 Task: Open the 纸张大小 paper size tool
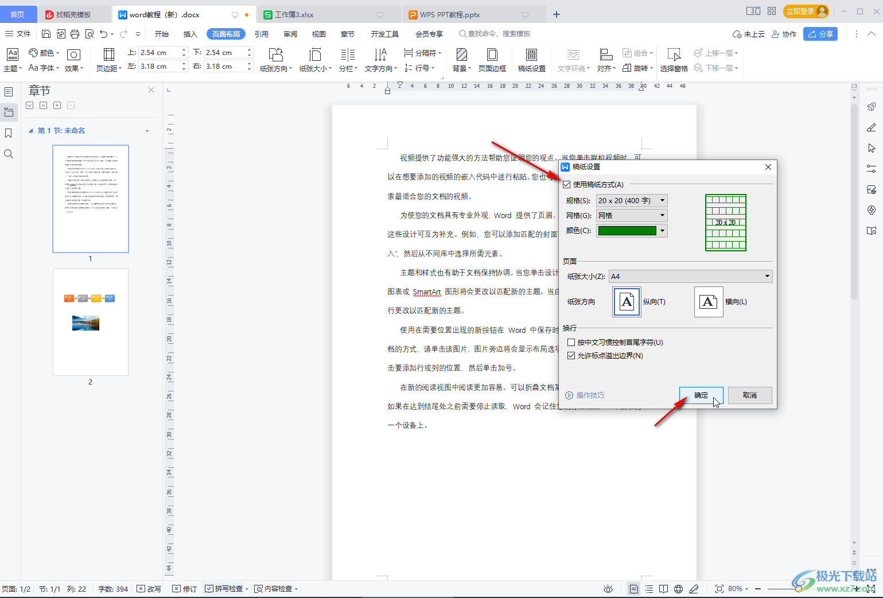tap(315, 60)
